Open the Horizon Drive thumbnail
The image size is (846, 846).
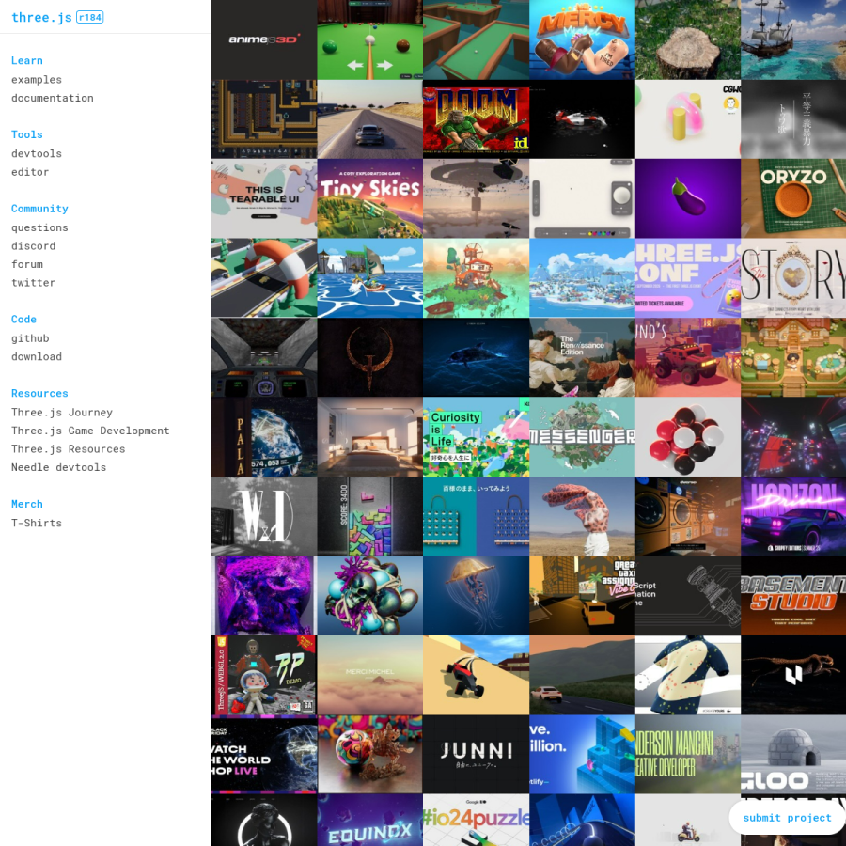tap(793, 515)
